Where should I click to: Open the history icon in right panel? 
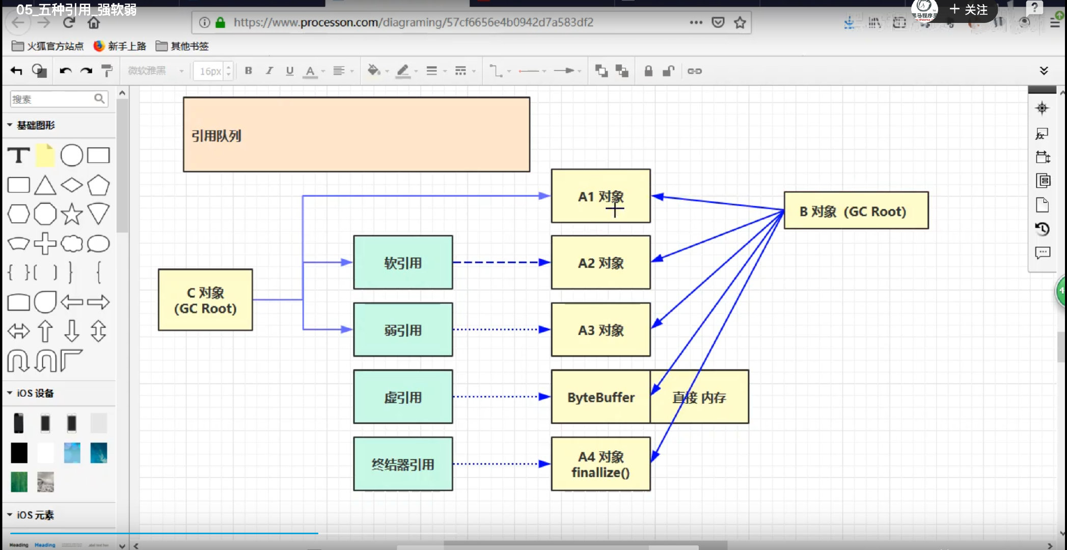(1042, 229)
